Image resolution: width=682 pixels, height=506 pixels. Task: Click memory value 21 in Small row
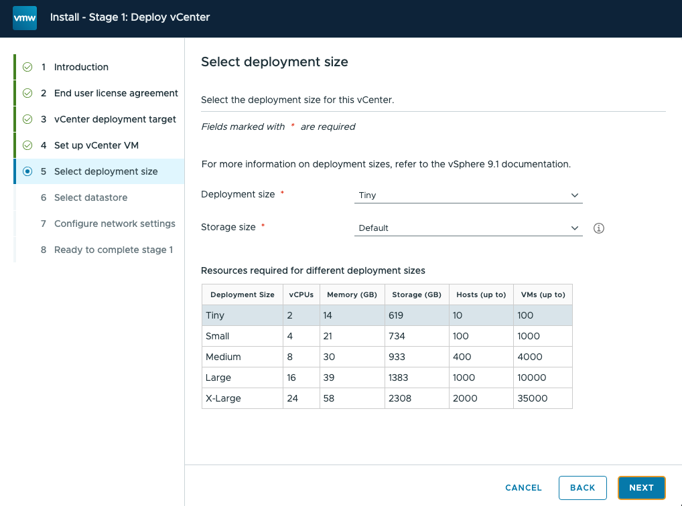(328, 336)
